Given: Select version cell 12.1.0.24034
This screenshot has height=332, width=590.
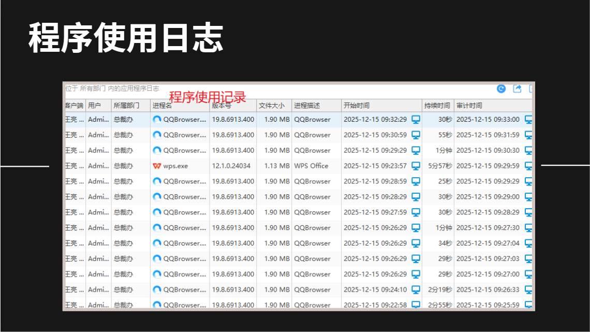Looking at the screenshot, I should (231, 166).
